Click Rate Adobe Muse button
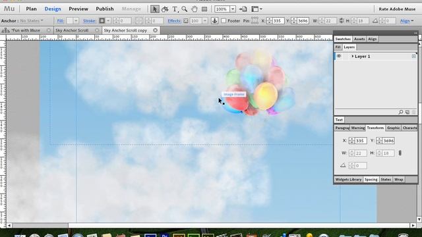 tap(397, 9)
